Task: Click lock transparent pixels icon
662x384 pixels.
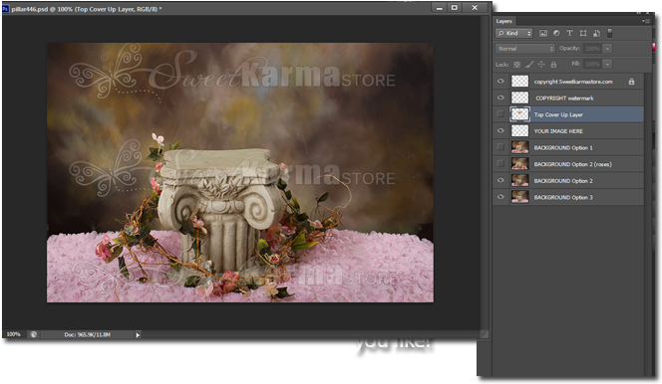Action: tap(516, 65)
